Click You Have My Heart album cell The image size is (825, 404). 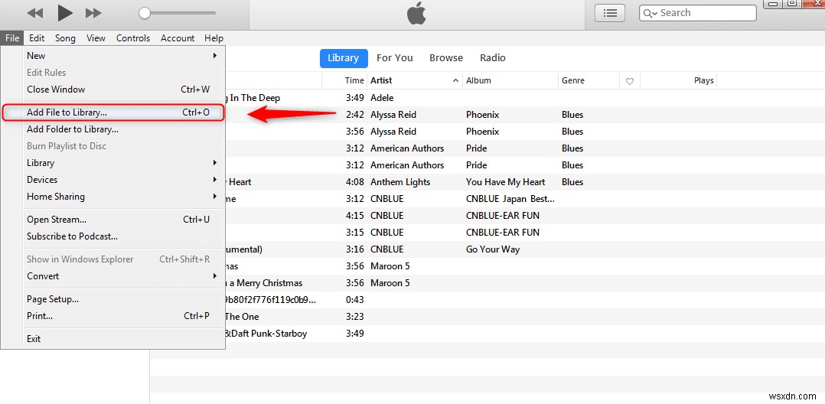coord(506,182)
